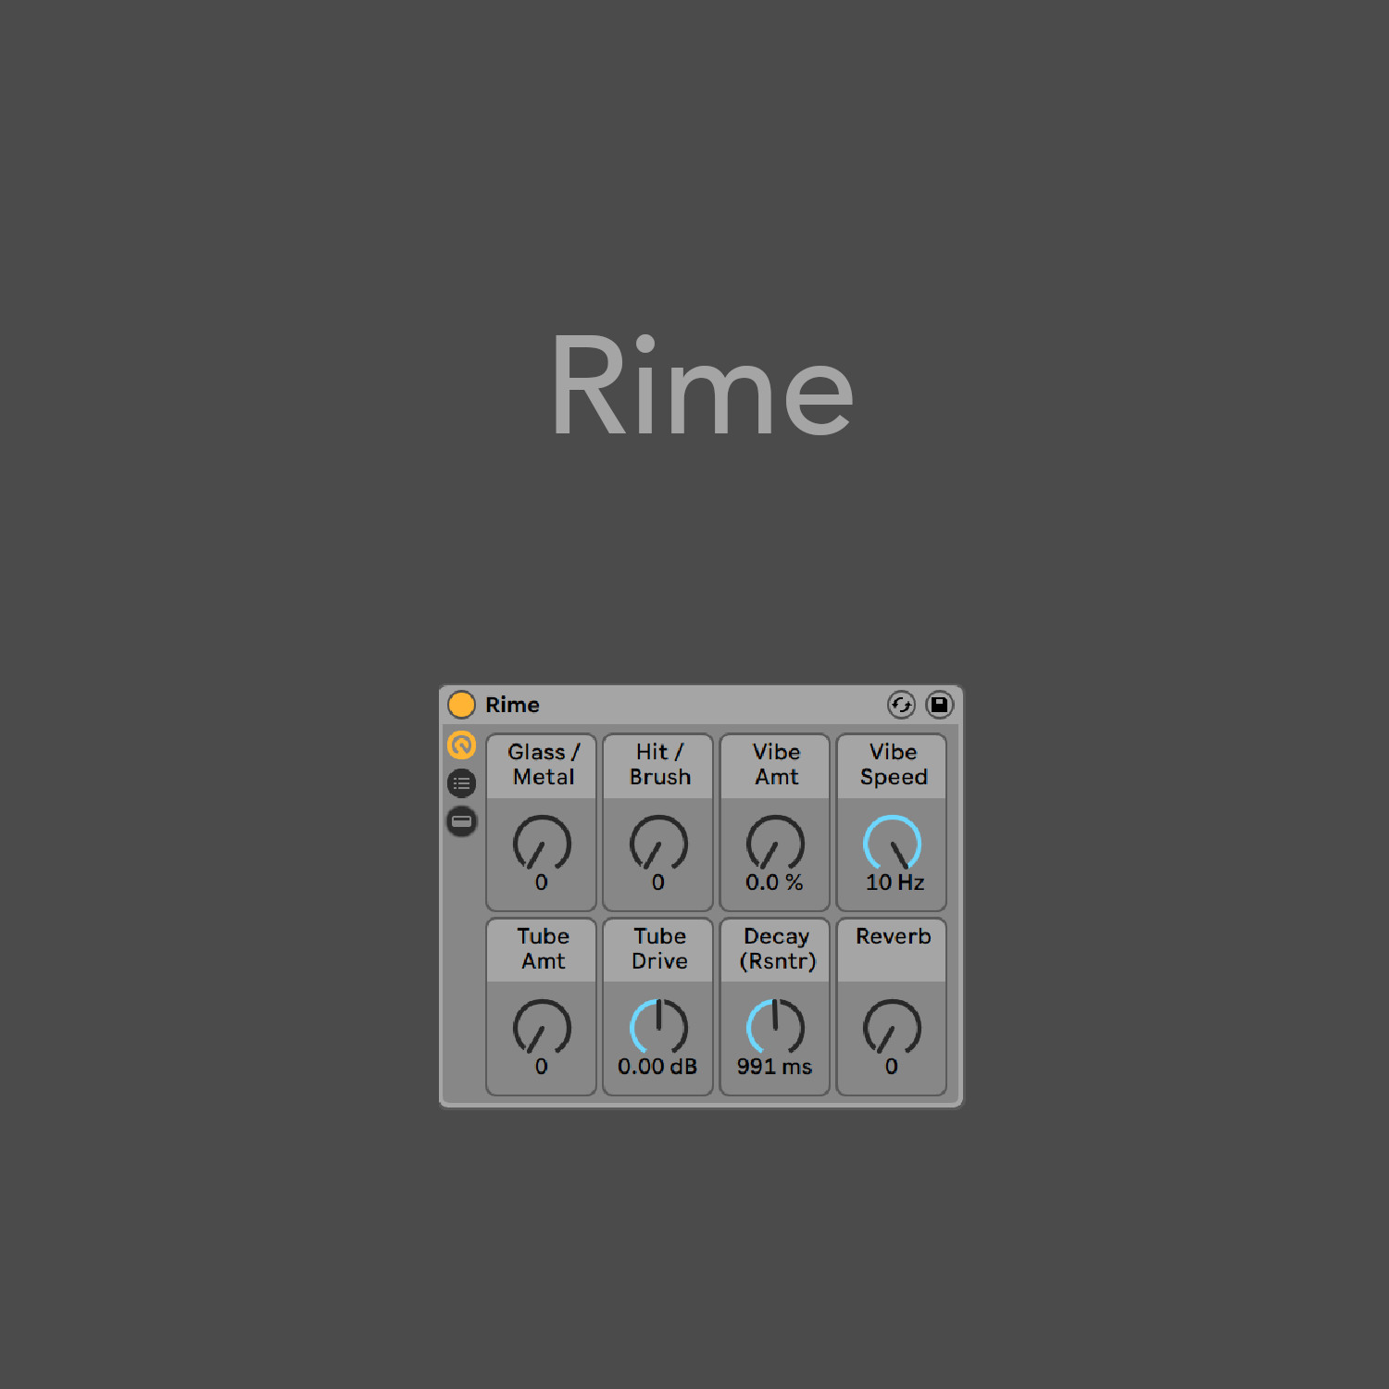Click the Glass / Metal macro knob
The height and width of the screenshot is (1389, 1389).
pos(542,843)
